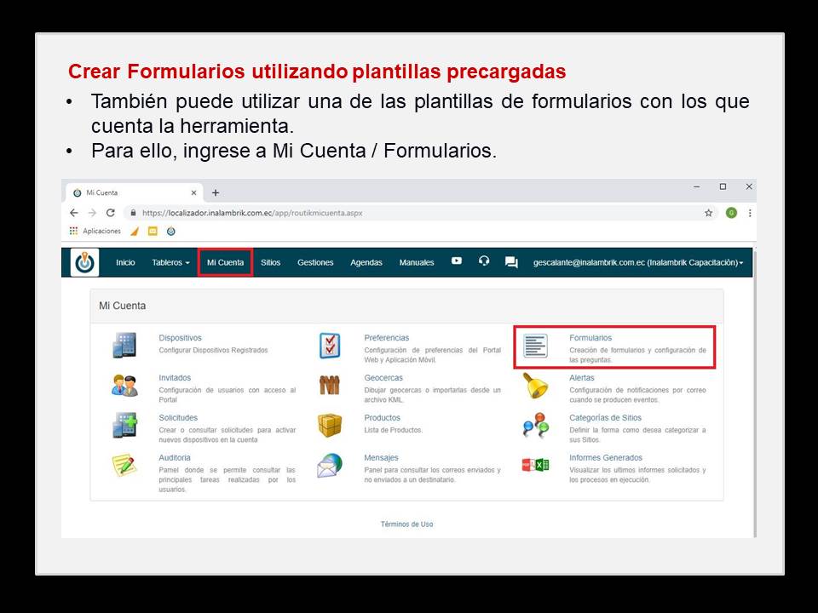Image resolution: width=818 pixels, height=613 pixels.
Task: Open the Alertas link
Action: (x=582, y=377)
